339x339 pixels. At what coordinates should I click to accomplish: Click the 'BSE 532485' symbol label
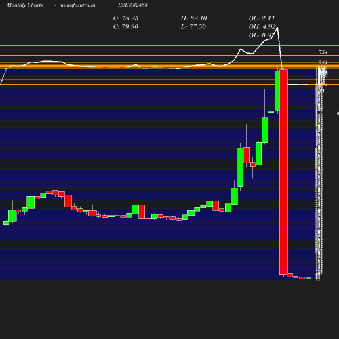(x=133, y=5)
